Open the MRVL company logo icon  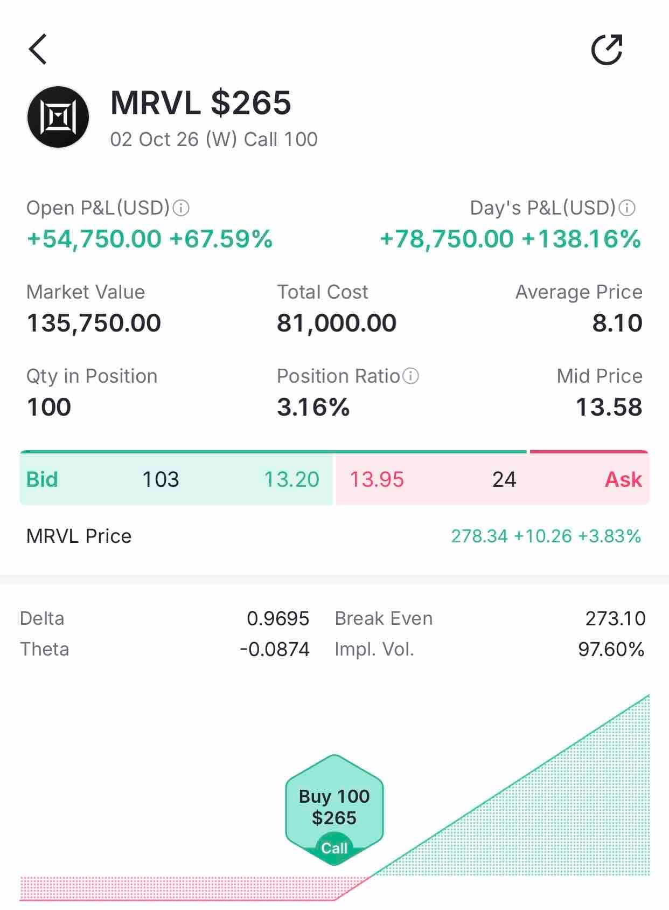(58, 117)
